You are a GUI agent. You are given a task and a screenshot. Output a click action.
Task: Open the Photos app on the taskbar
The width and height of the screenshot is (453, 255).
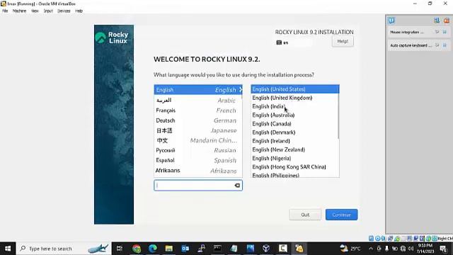click(x=250, y=249)
